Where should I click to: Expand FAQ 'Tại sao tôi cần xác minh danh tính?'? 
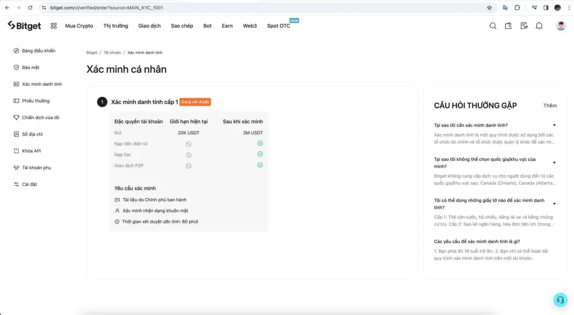click(494, 126)
